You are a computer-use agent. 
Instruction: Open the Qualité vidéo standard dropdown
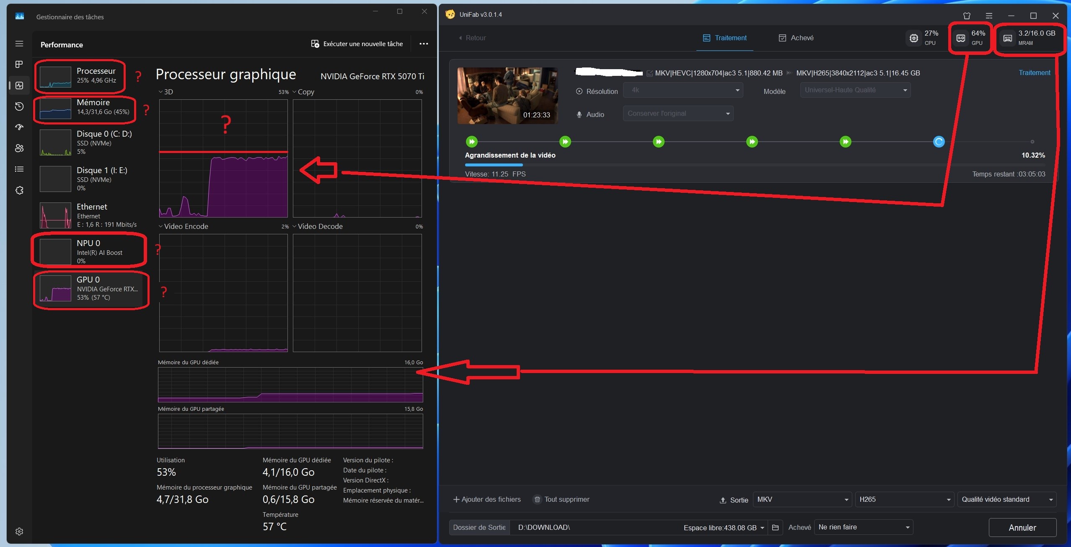tap(1007, 499)
